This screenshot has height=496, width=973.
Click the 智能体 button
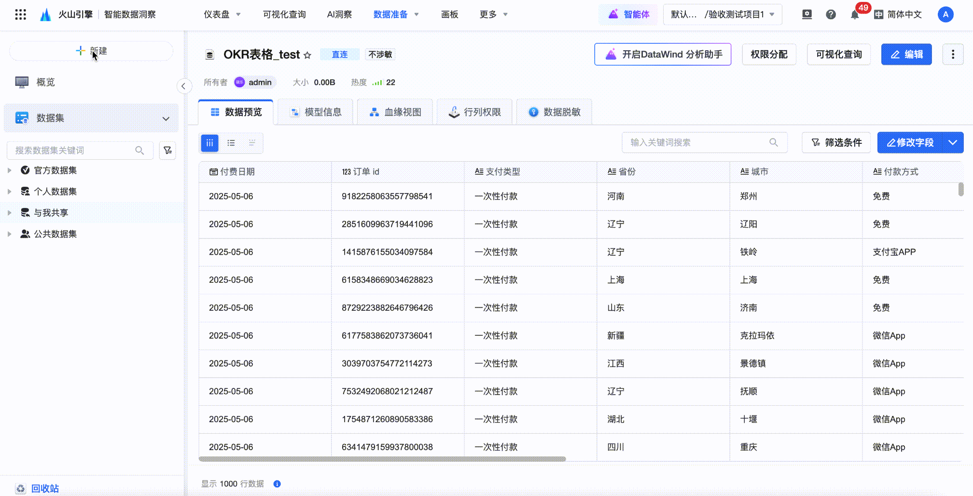click(629, 14)
